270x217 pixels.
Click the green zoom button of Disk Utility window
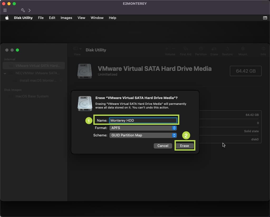(x=17, y=50)
